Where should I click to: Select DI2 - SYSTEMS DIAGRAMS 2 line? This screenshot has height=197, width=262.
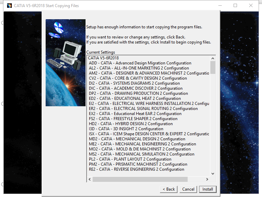coord(134,83)
